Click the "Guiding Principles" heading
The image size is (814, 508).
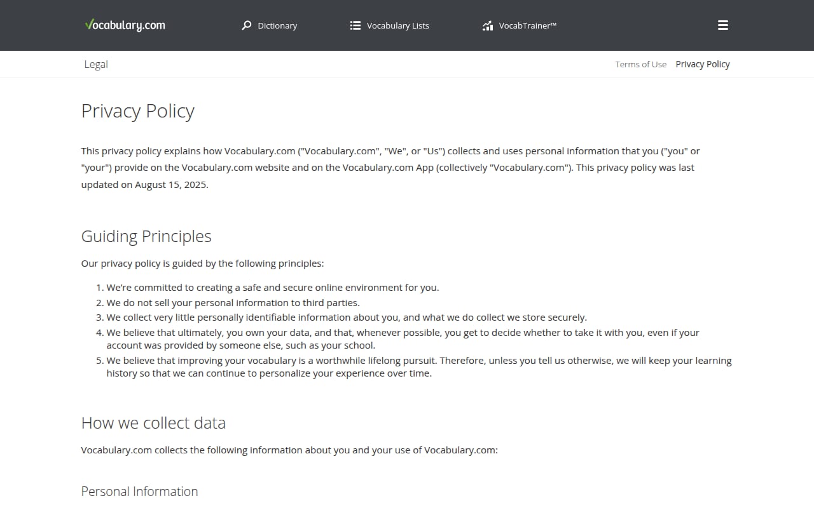click(x=146, y=236)
